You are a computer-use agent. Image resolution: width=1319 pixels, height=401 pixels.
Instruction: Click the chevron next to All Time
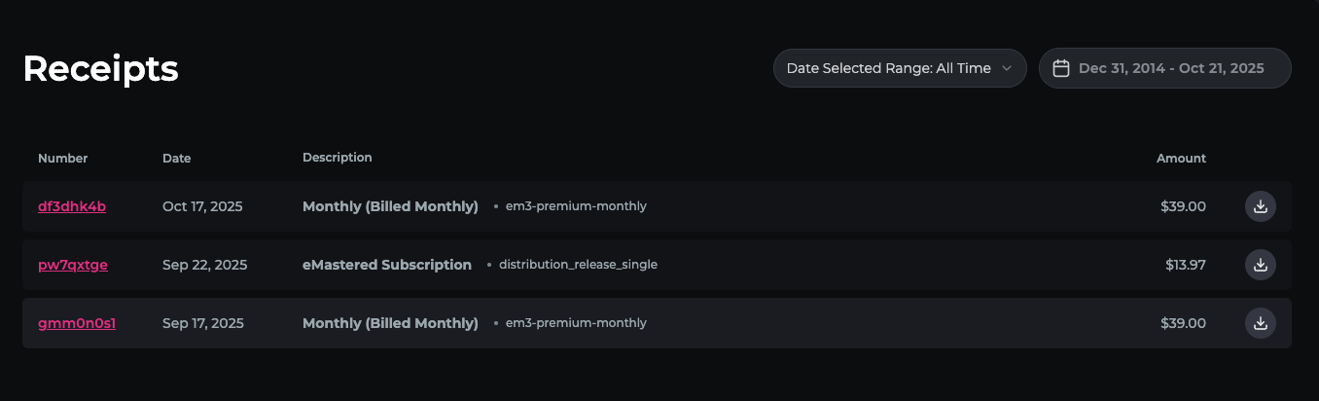(x=1007, y=68)
